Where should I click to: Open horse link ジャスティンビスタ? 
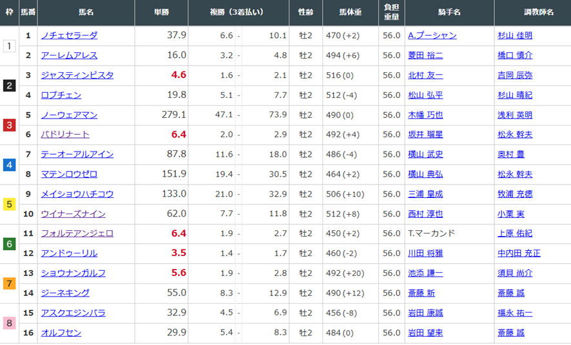point(77,75)
